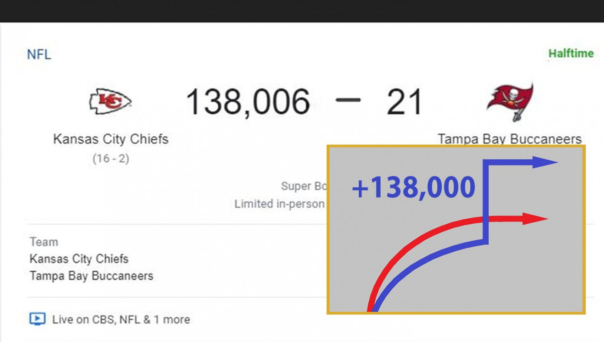
Task: Click the Team column header
Action: click(x=44, y=242)
